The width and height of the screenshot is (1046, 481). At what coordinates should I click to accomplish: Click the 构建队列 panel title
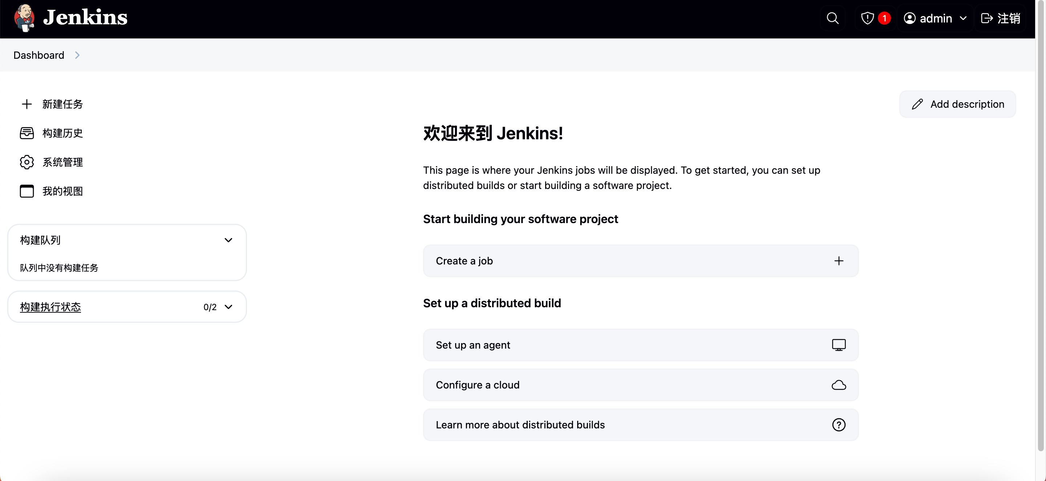click(40, 240)
